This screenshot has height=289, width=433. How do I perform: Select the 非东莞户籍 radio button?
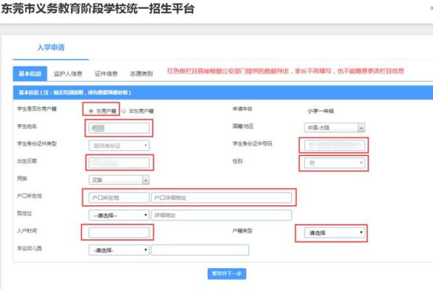point(124,111)
